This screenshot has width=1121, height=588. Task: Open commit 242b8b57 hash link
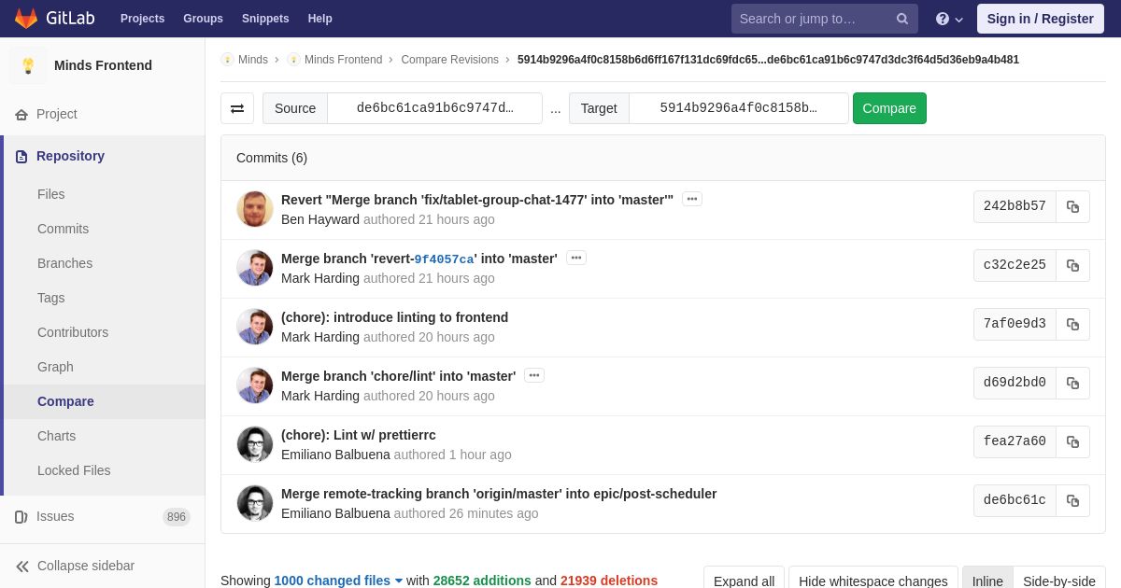click(1015, 206)
